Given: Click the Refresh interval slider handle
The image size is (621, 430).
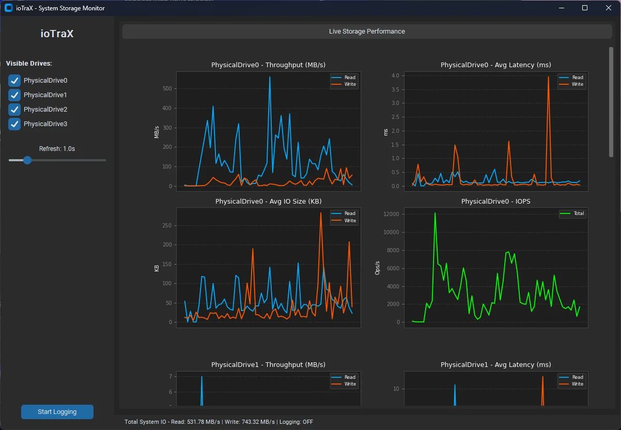Looking at the screenshot, I should [27, 160].
